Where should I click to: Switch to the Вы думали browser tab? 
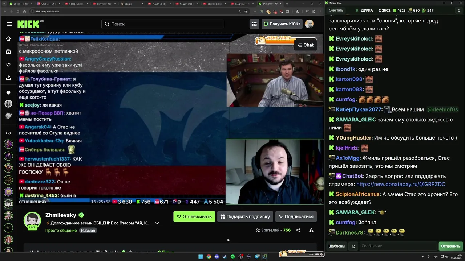click(x=242, y=4)
